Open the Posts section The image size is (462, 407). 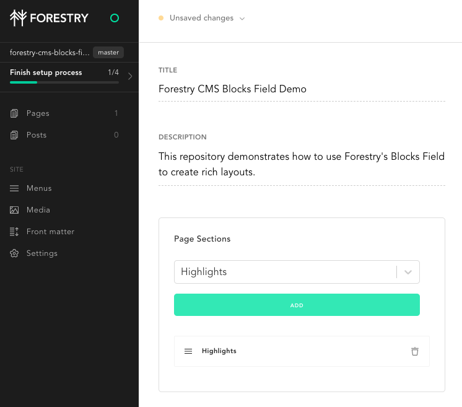tap(37, 135)
